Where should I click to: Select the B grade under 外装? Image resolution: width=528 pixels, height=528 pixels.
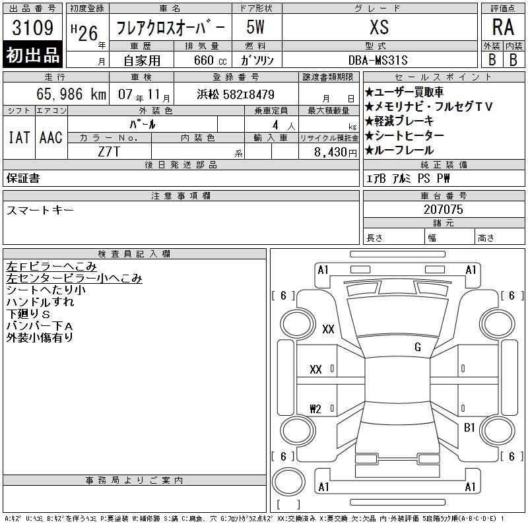(x=492, y=60)
